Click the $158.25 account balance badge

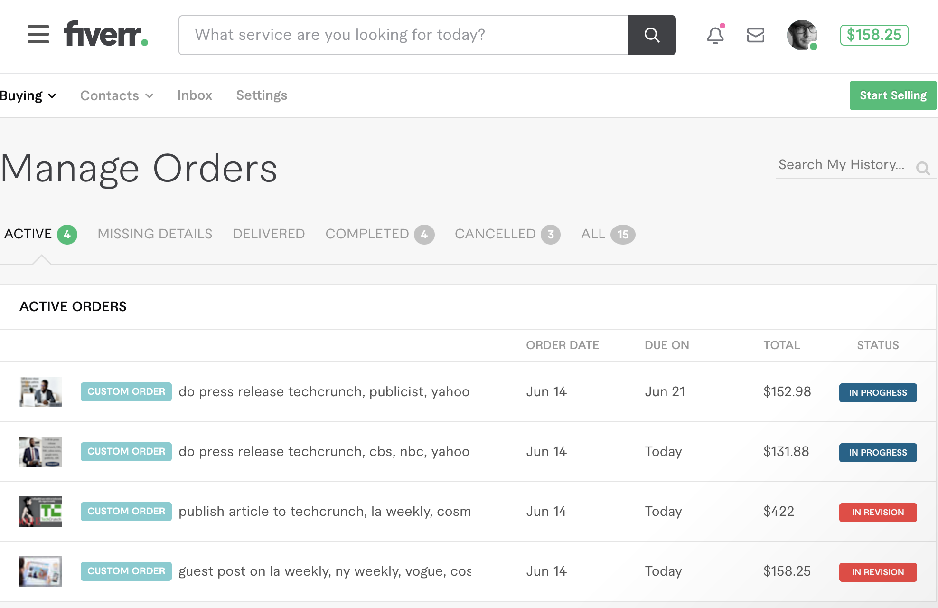point(874,35)
